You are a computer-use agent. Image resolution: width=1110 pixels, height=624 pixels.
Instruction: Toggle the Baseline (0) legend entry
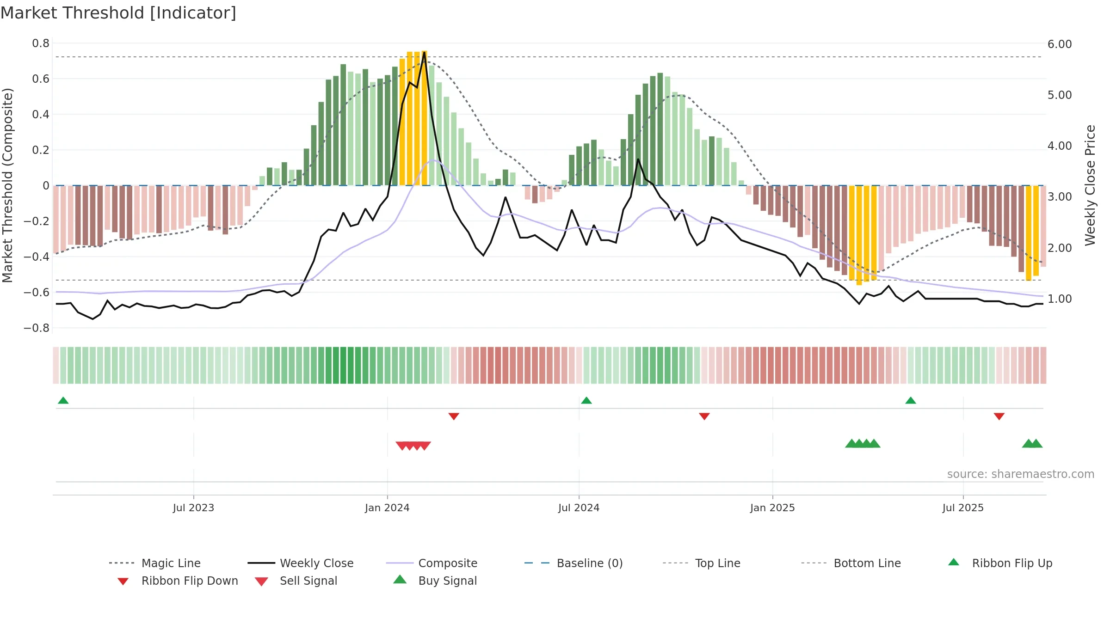tap(573, 563)
